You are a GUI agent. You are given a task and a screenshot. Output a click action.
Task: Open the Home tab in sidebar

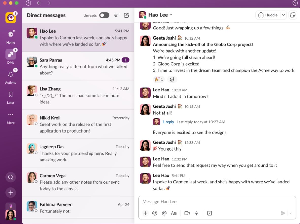click(x=11, y=37)
